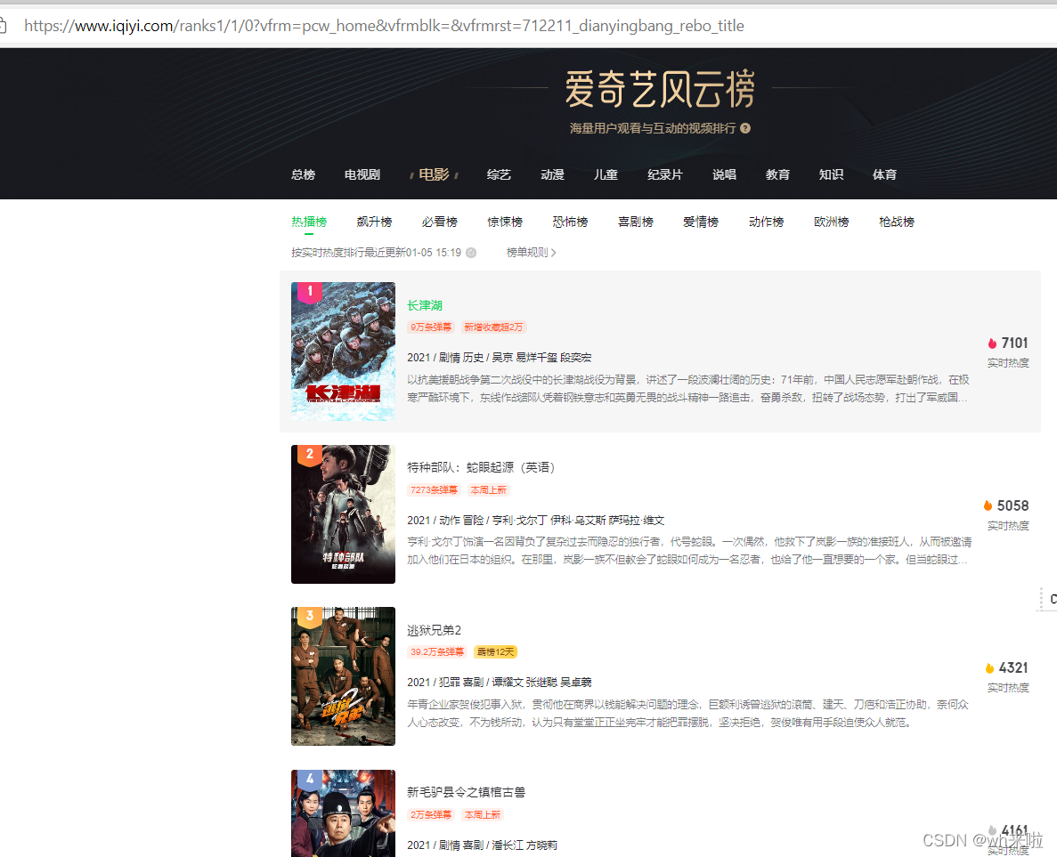Screen dimensions: 1057x857
Task: Click the 爱奇艺风云榜 page title
Action: (x=659, y=89)
